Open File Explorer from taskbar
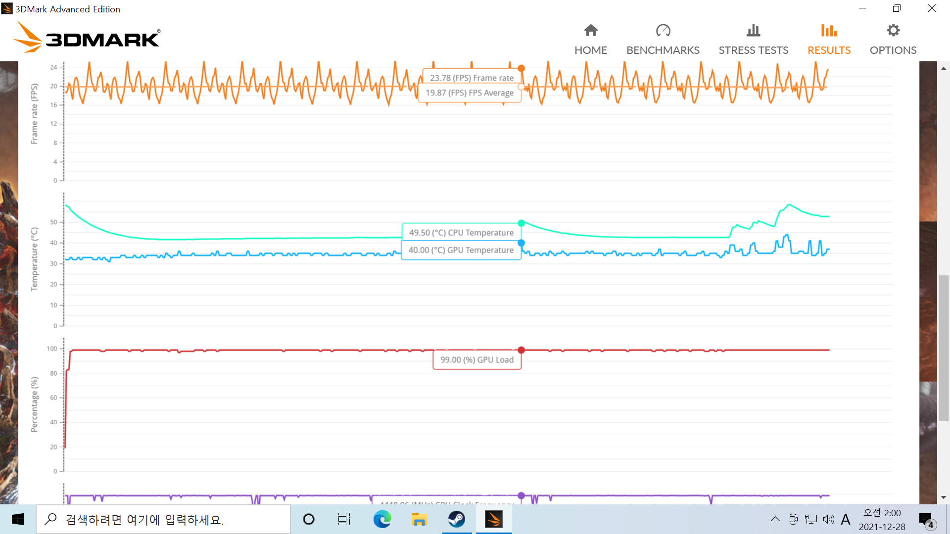This screenshot has width=950, height=534. click(x=419, y=519)
